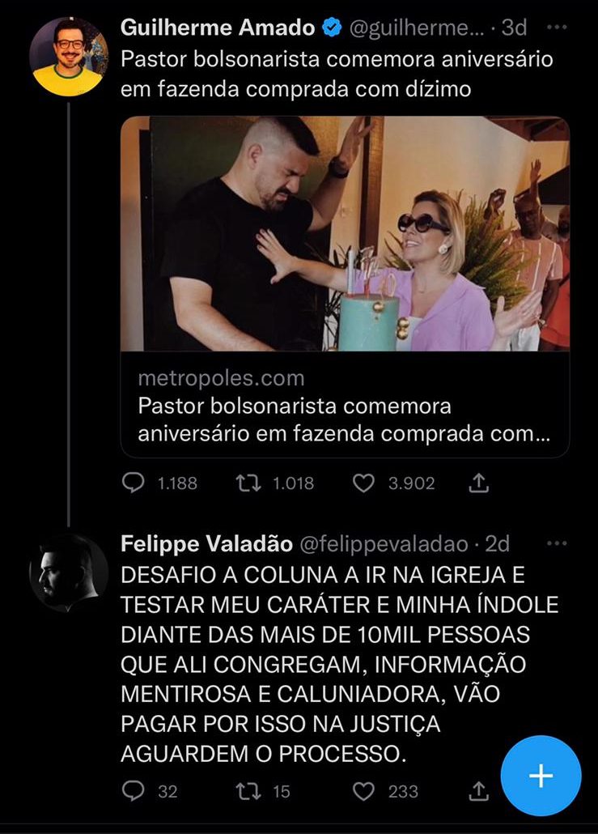
Task: Open the metropoles.com article link
Action: click(221, 379)
